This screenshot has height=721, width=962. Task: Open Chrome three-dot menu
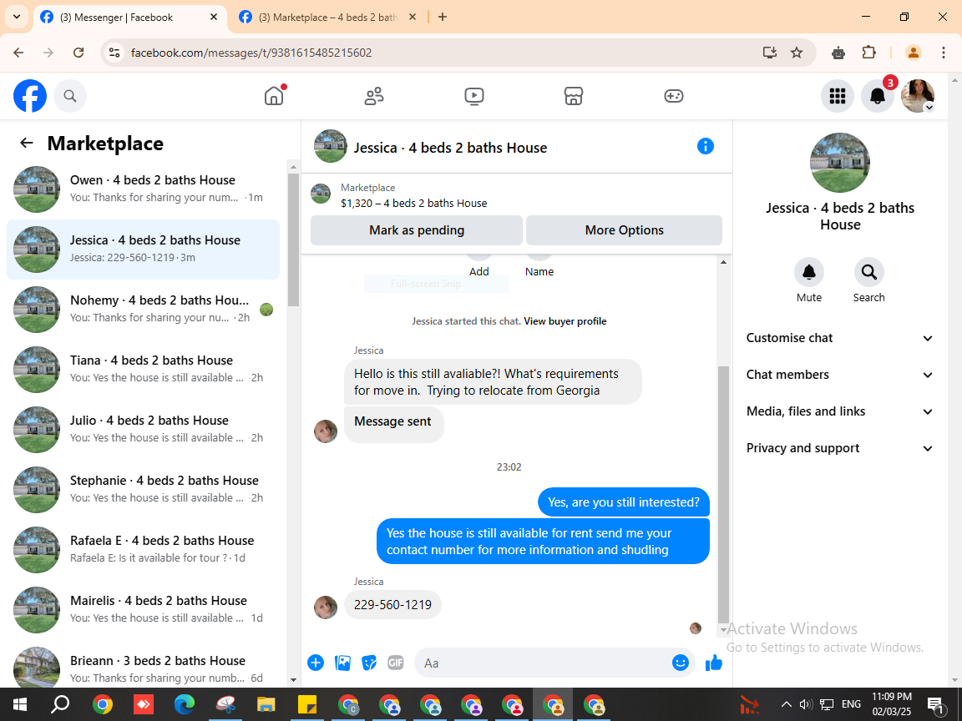coord(944,53)
